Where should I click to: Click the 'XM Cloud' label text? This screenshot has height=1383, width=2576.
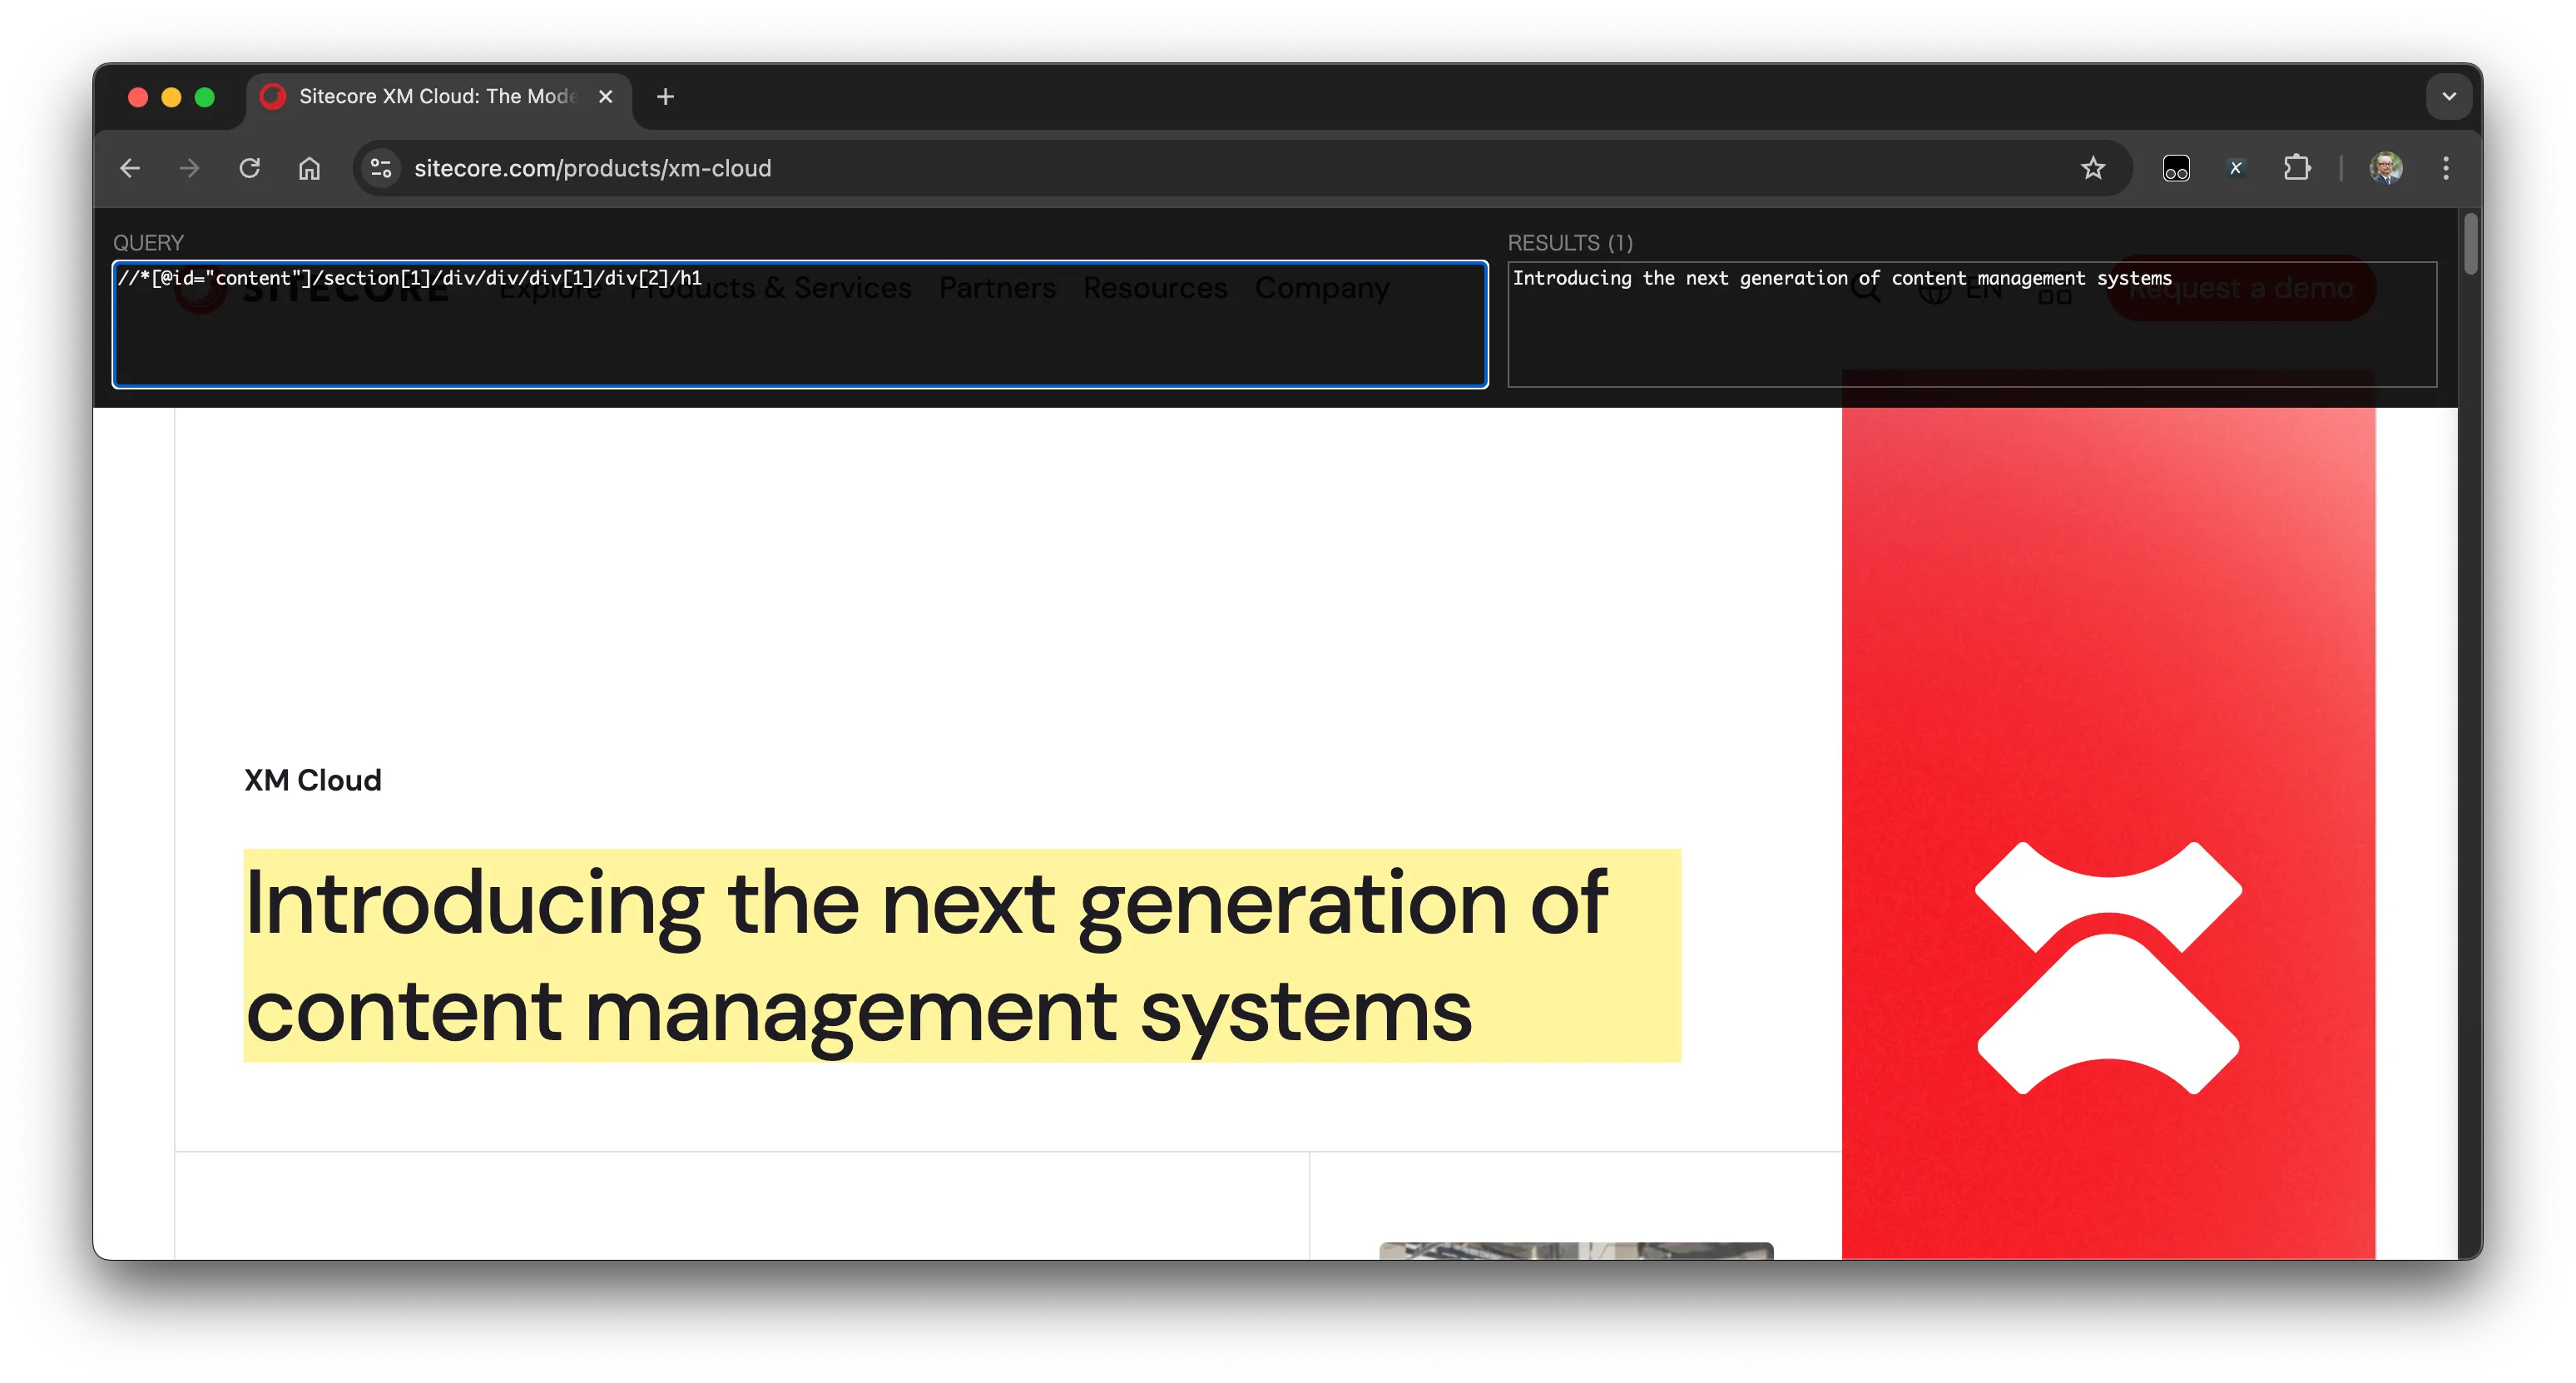pyautogui.click(x=313, y=780)
